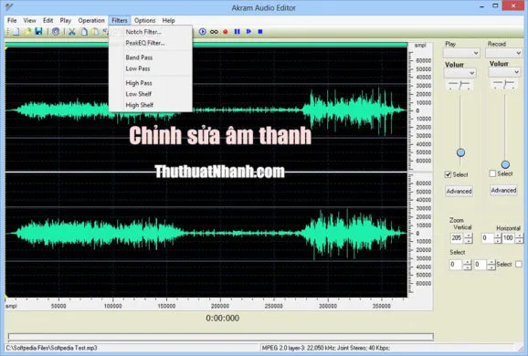Close the open Filters menu
Screen dimensions: 528x356
pyautogui.click(x=120, y=20)
